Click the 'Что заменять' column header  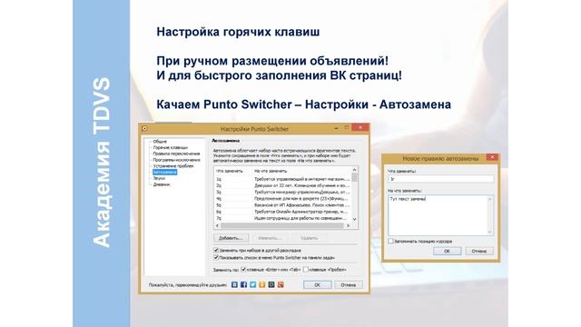232,171
